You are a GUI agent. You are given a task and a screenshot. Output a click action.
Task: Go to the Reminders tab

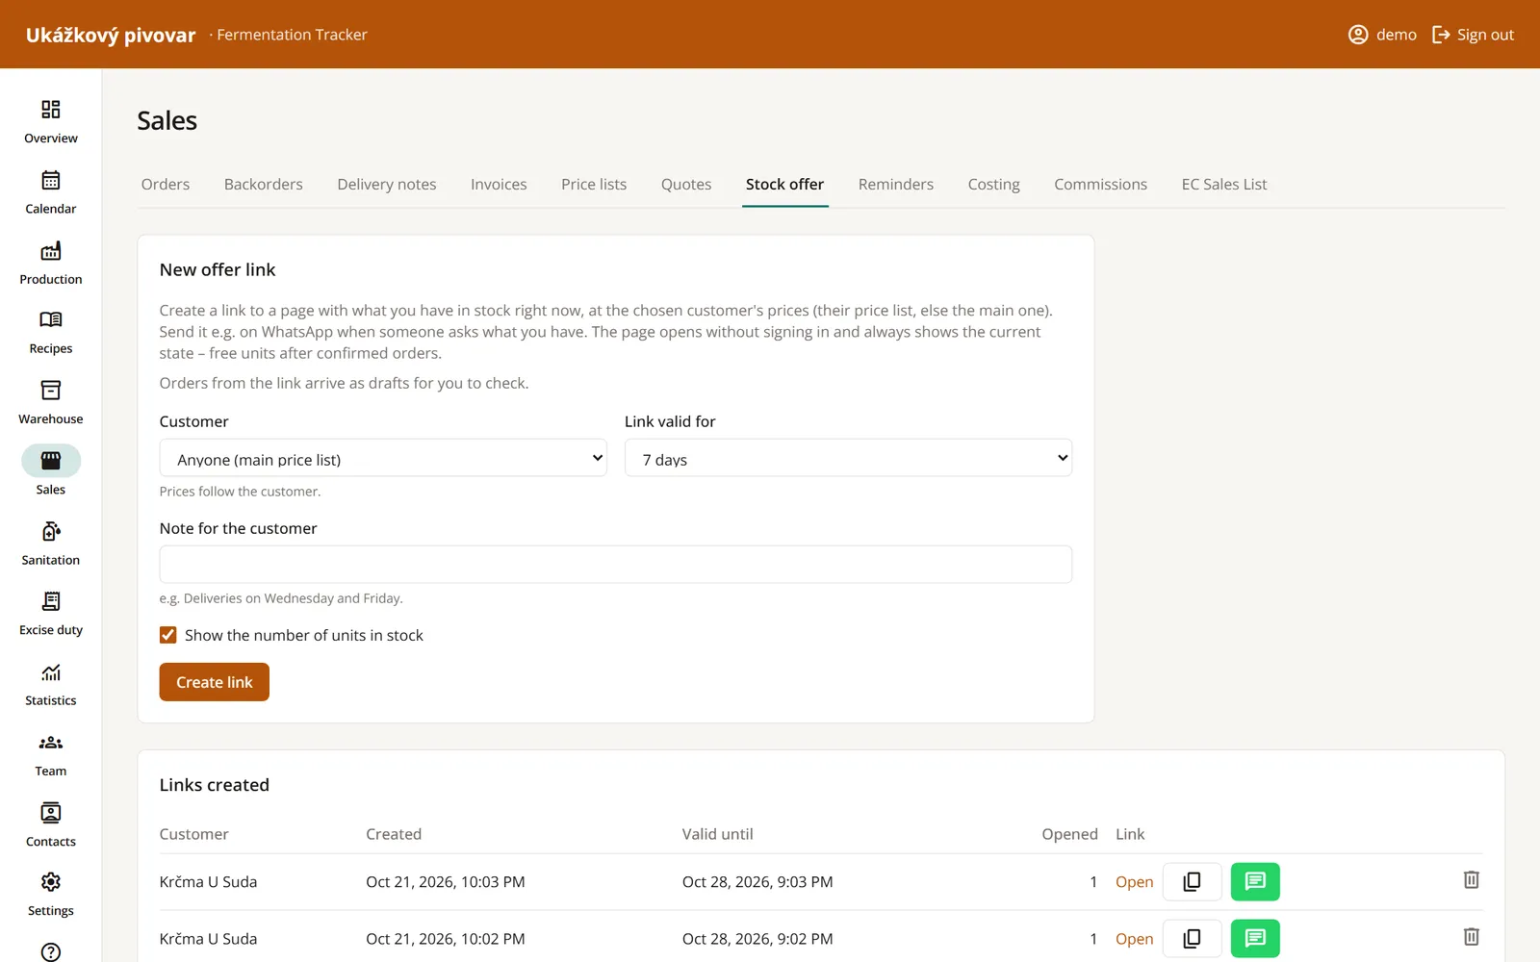point(896,184)
